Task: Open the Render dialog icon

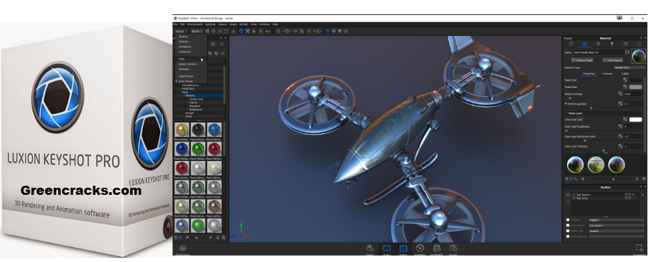Action: tap(453, 249)
